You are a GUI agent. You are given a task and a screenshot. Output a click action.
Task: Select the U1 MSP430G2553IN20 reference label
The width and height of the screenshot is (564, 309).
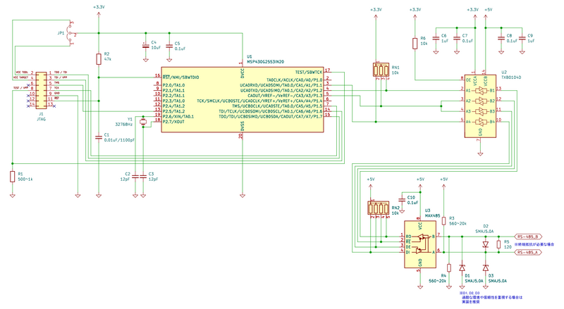[x=265, y=59]
